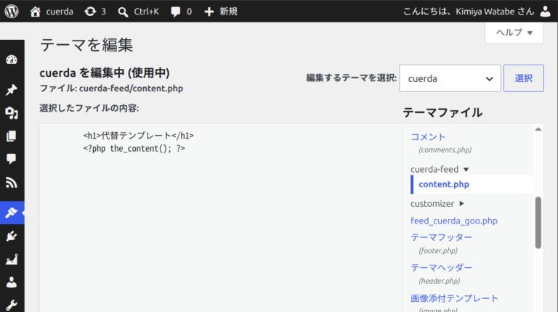Open the Ctrl+K search command palette
The image size is (558, 312).
click(139, 12)
